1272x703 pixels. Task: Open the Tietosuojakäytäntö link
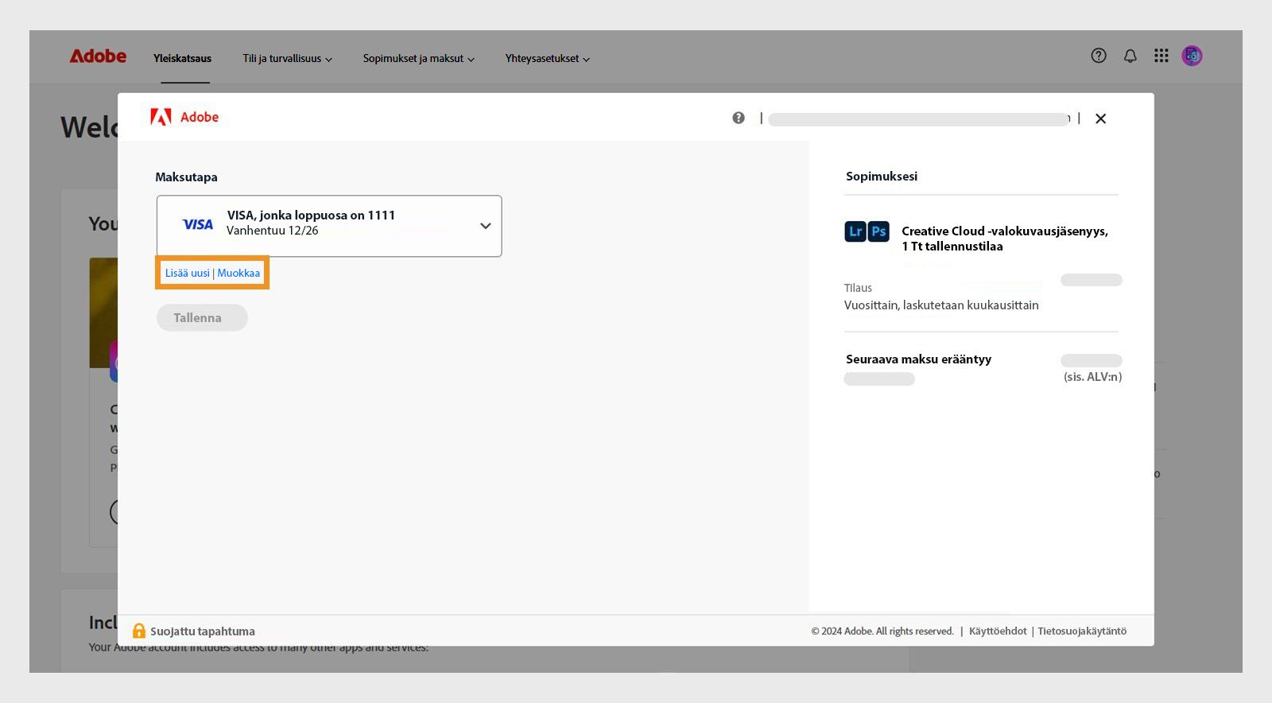coord(1082,631)
